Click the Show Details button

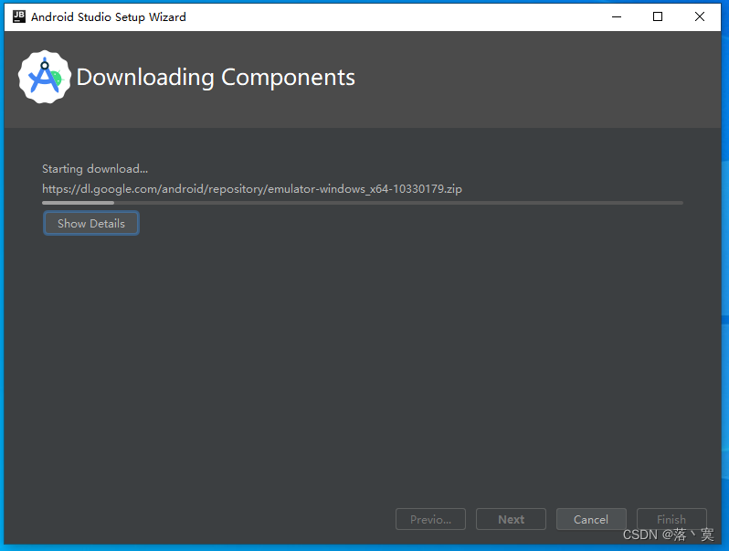[x=91, y=223]
